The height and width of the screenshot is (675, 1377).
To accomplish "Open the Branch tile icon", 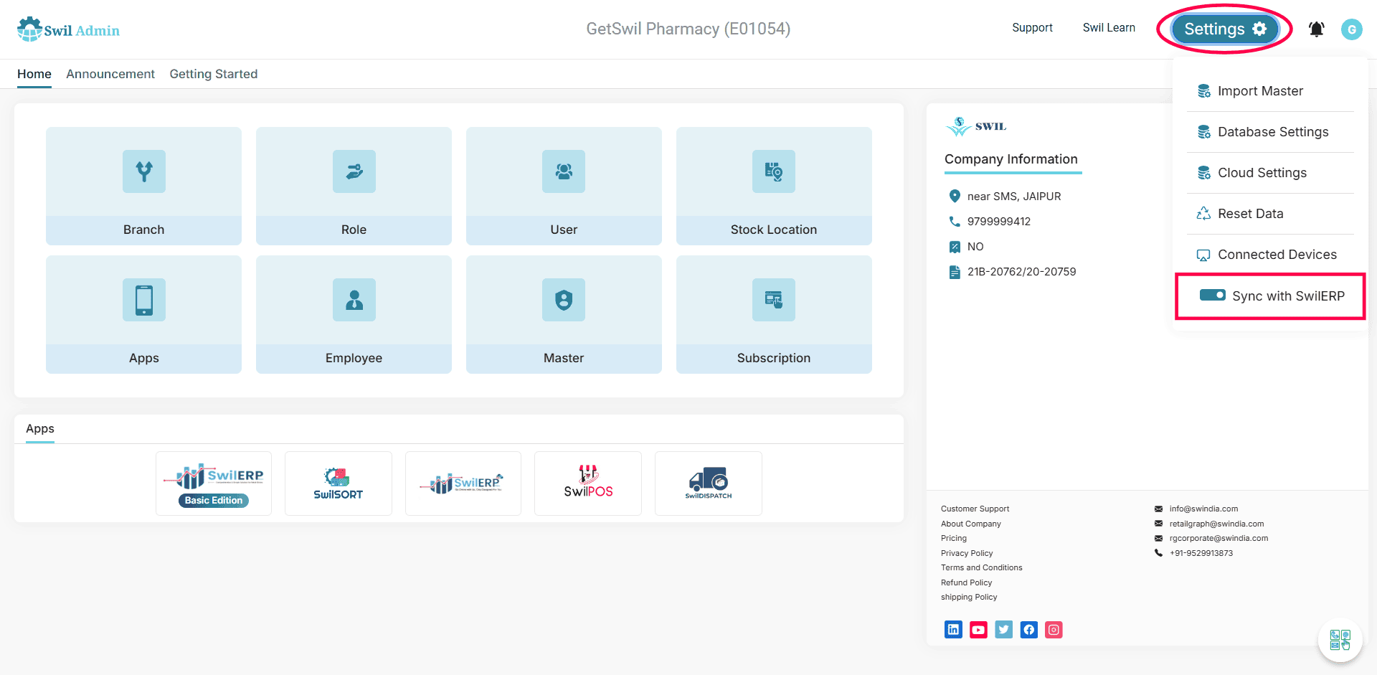I will (144, 171).
